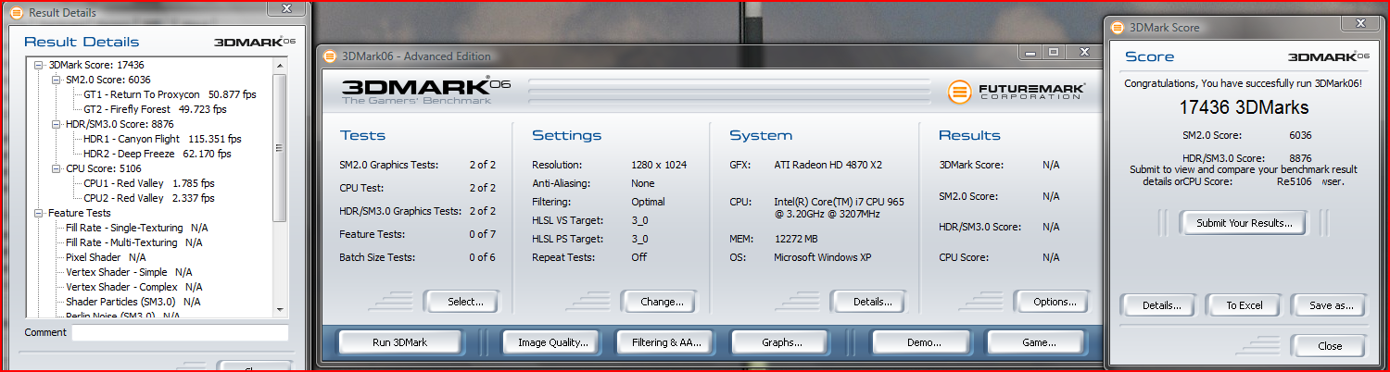
Task: Select Vertex Shader - Simple row
Action: click(x=129, y=272)
